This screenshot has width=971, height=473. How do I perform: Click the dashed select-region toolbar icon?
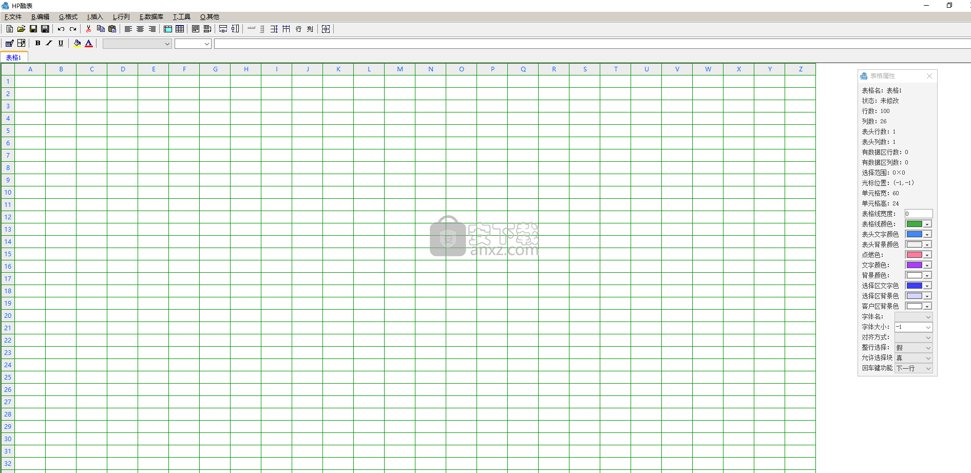(326, 29)
